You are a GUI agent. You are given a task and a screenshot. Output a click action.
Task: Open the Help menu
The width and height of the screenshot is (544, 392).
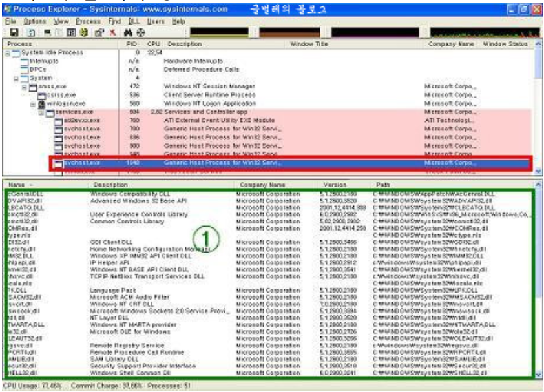pyautogui.click(x=178, y=21)
